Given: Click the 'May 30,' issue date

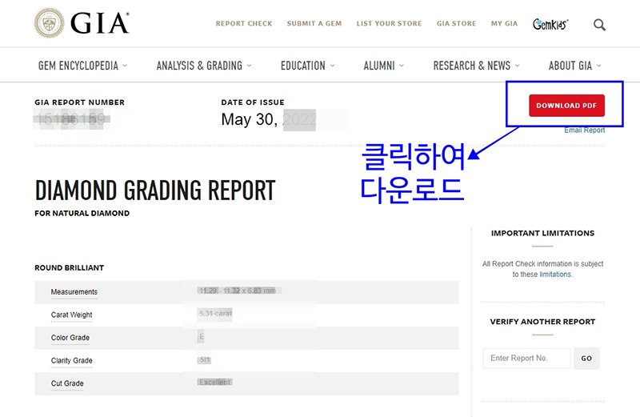Looking at the screenshot, I should tap(249, 120).
